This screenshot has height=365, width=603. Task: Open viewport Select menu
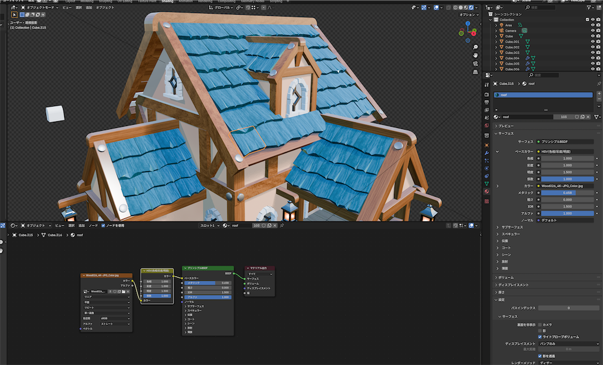click(x=78, y=7)
